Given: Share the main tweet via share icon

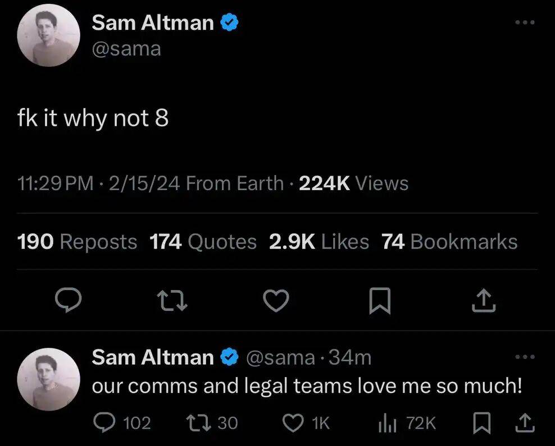Looking at the screenshot, I should [x=484, y=302].
